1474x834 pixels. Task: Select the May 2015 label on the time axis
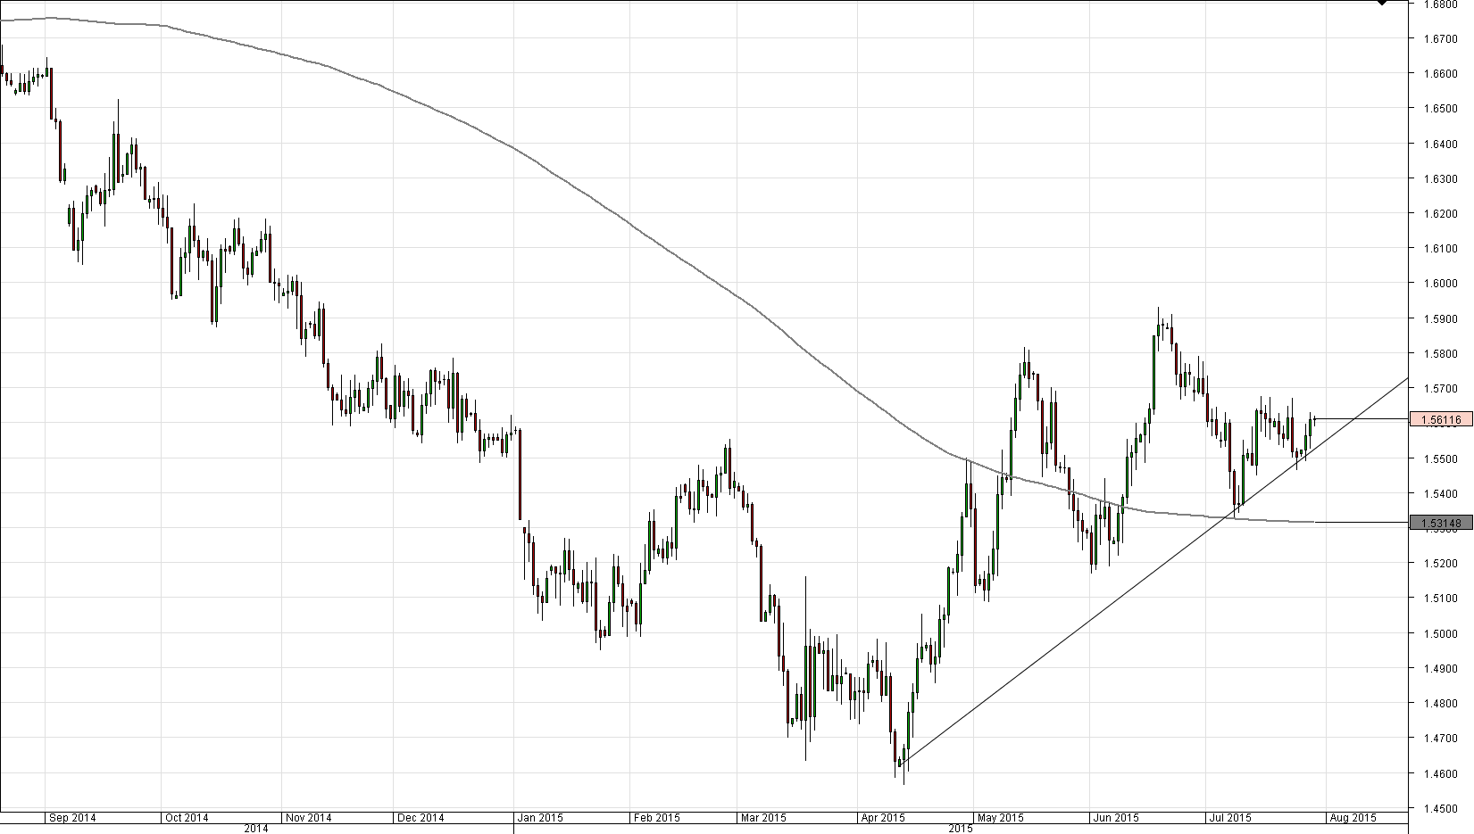(1001, 817)
